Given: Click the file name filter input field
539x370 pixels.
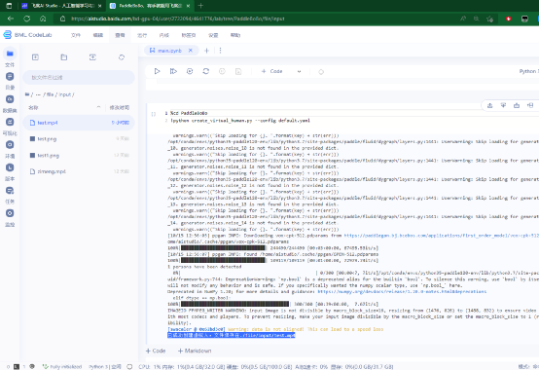Looking at the screenshot, I should 79,77.
